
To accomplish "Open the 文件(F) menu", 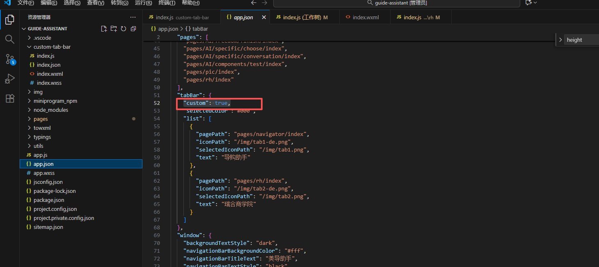I will click(x=25, y=3).
